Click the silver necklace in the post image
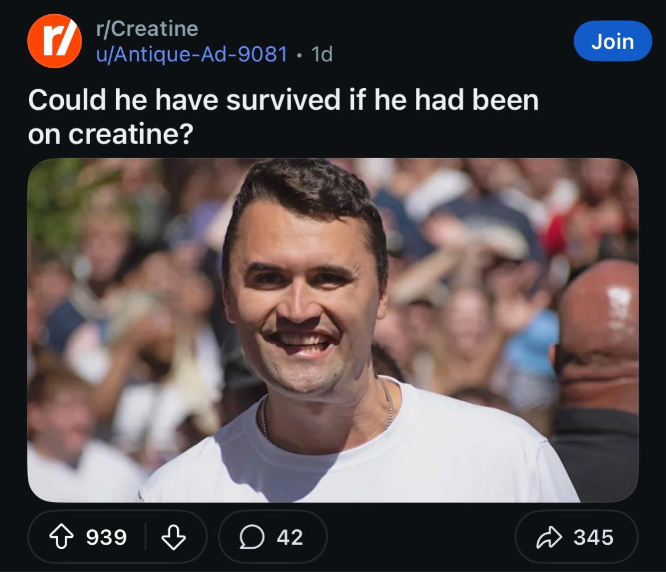 click(388, 404)
